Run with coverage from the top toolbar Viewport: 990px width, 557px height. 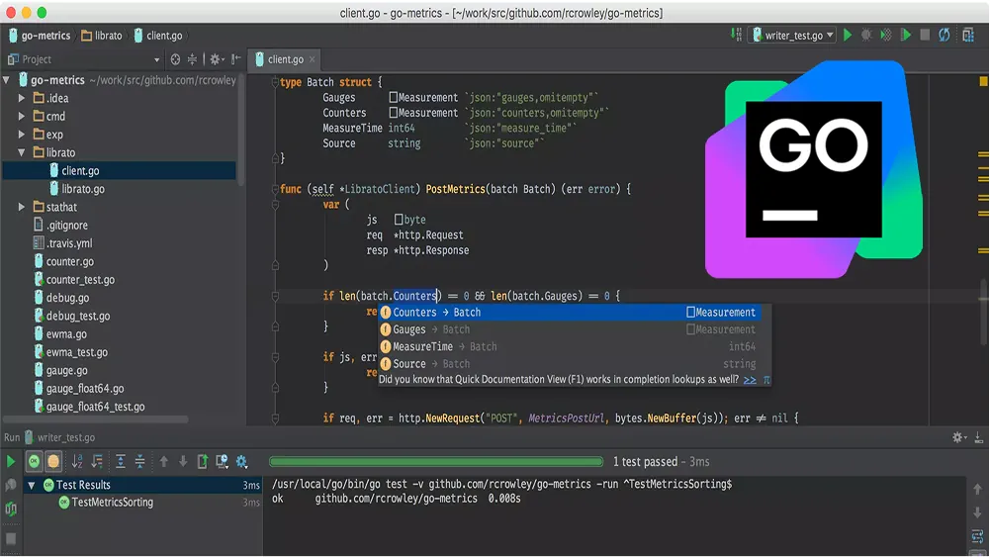(x=886, y=36)
